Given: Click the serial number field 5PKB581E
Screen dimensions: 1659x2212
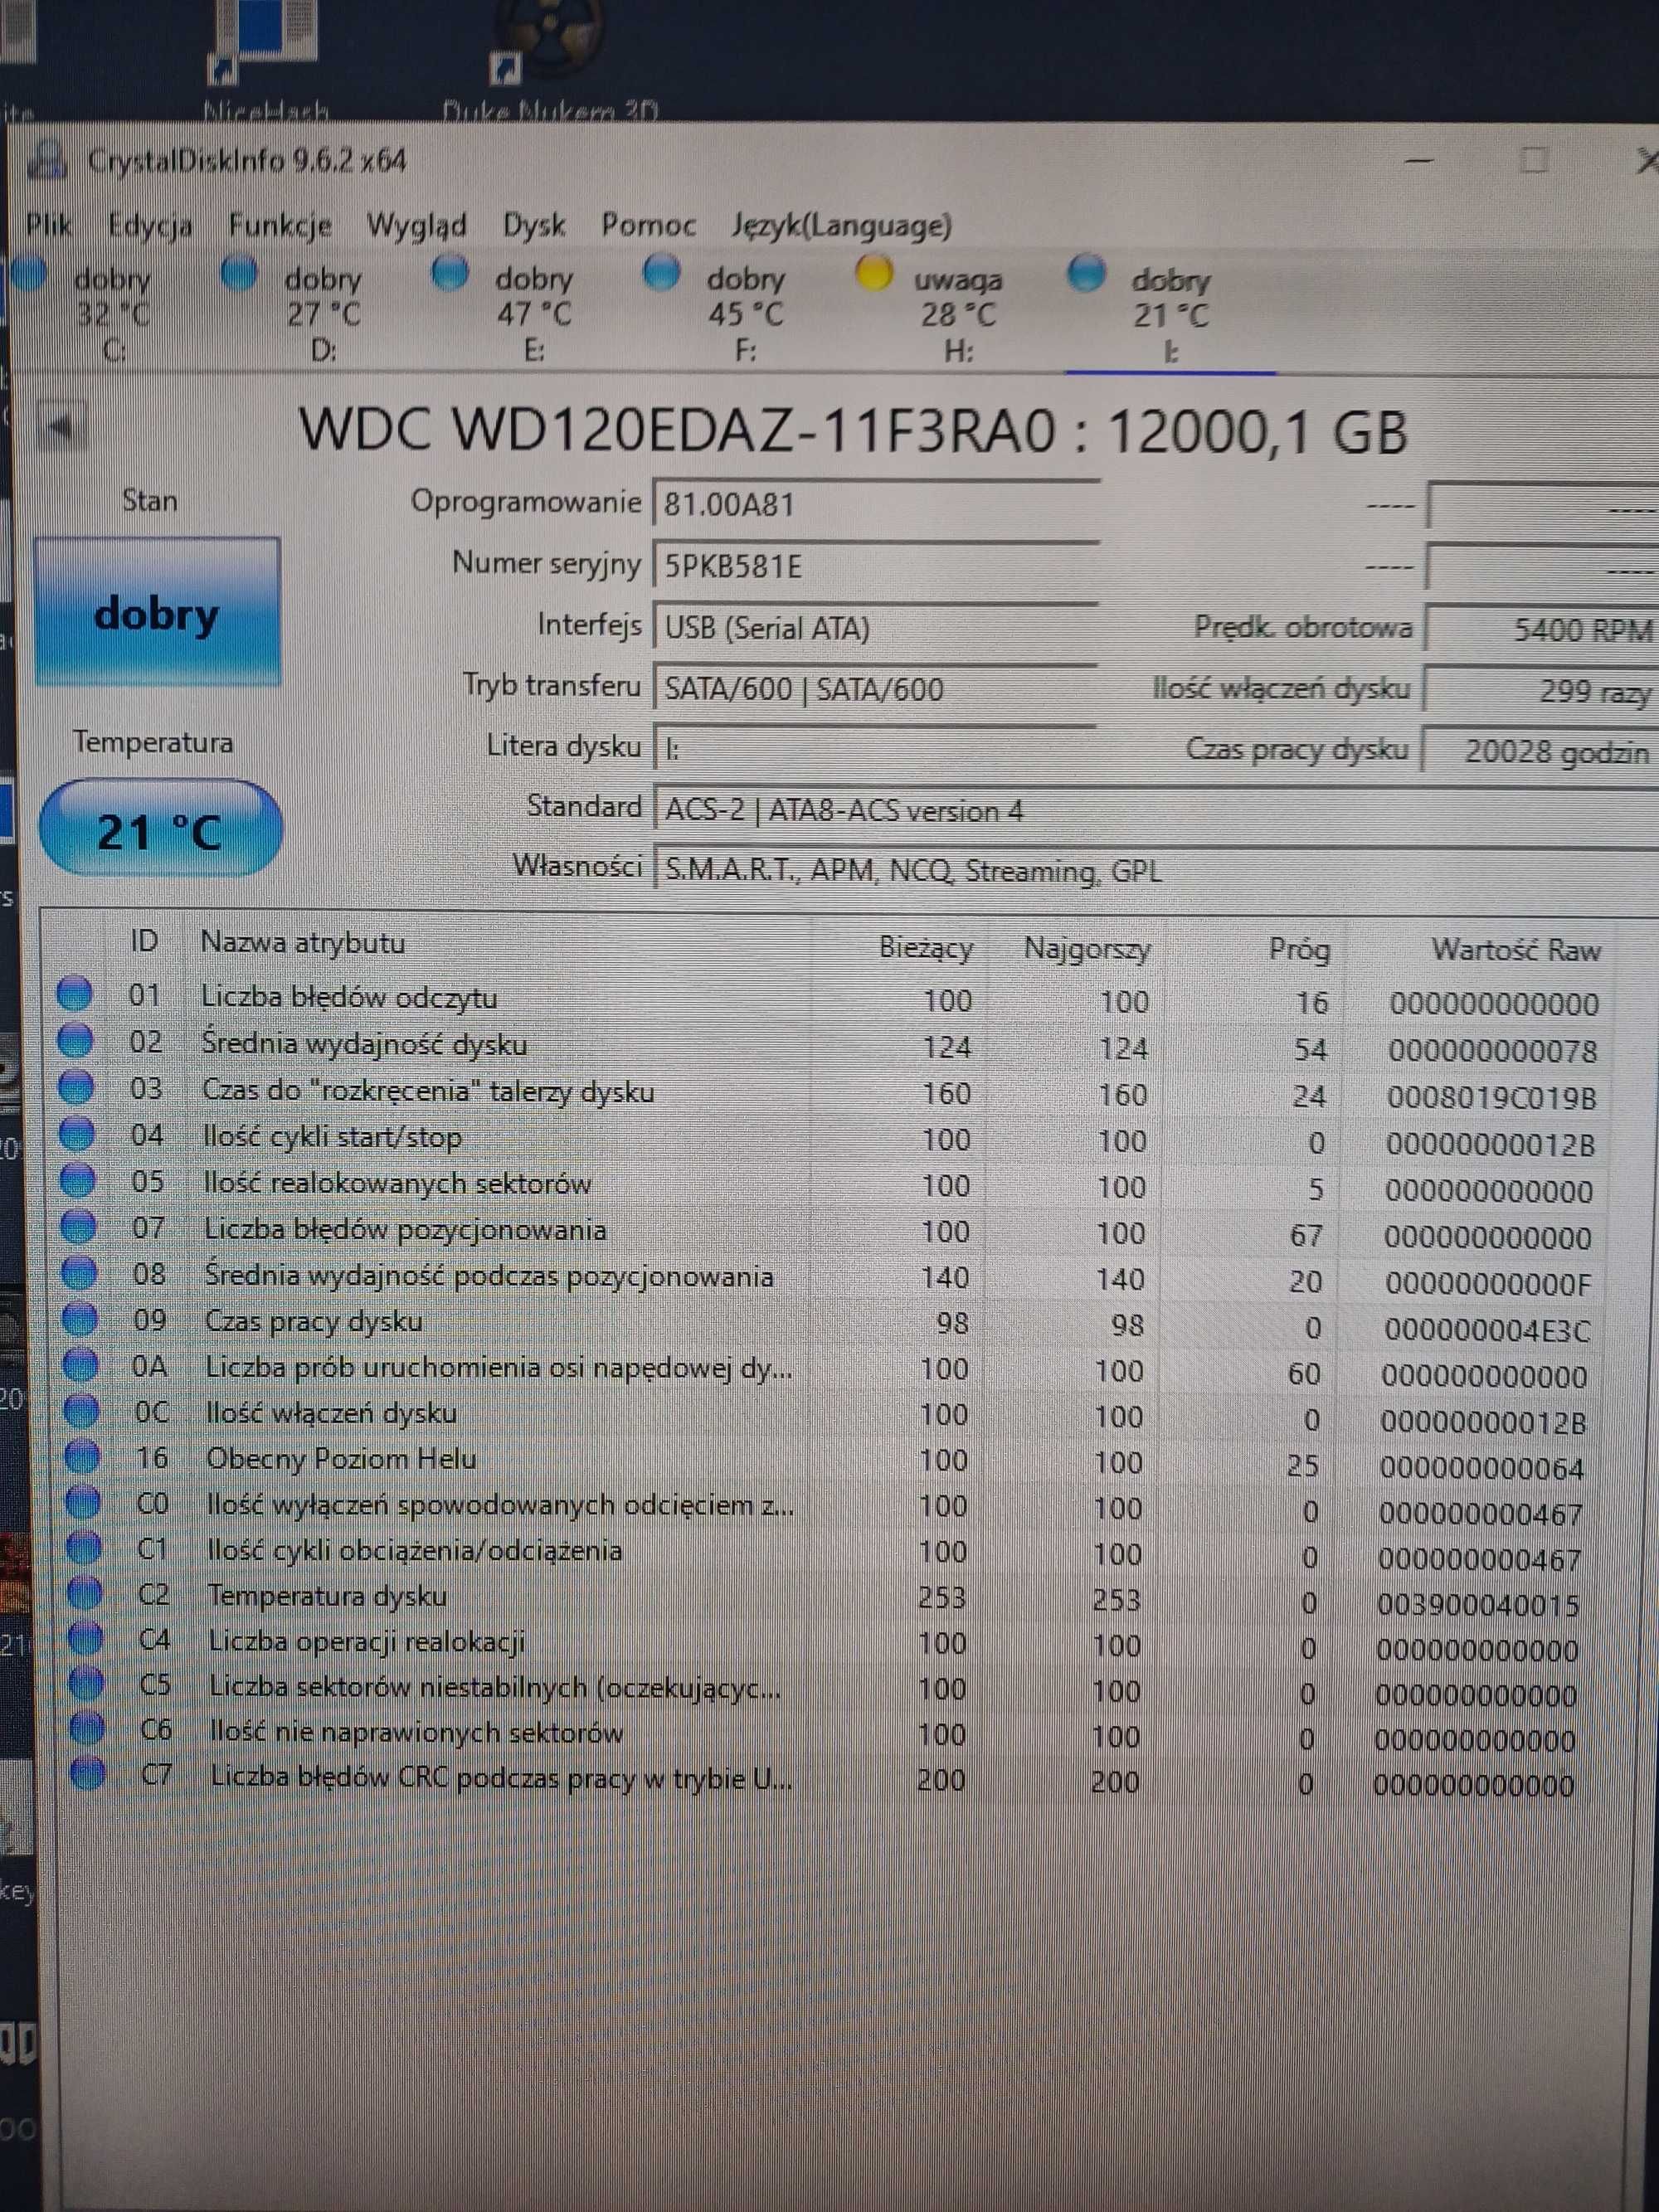Looking at the screenshot, I should tap(876, 566).
